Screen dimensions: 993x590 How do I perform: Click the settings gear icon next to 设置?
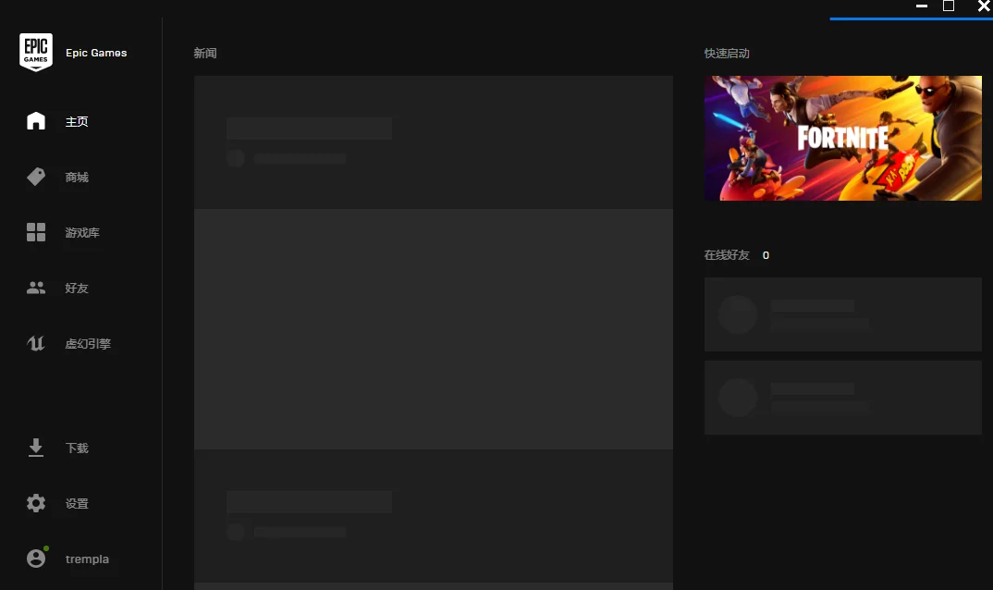coord(36,503)
